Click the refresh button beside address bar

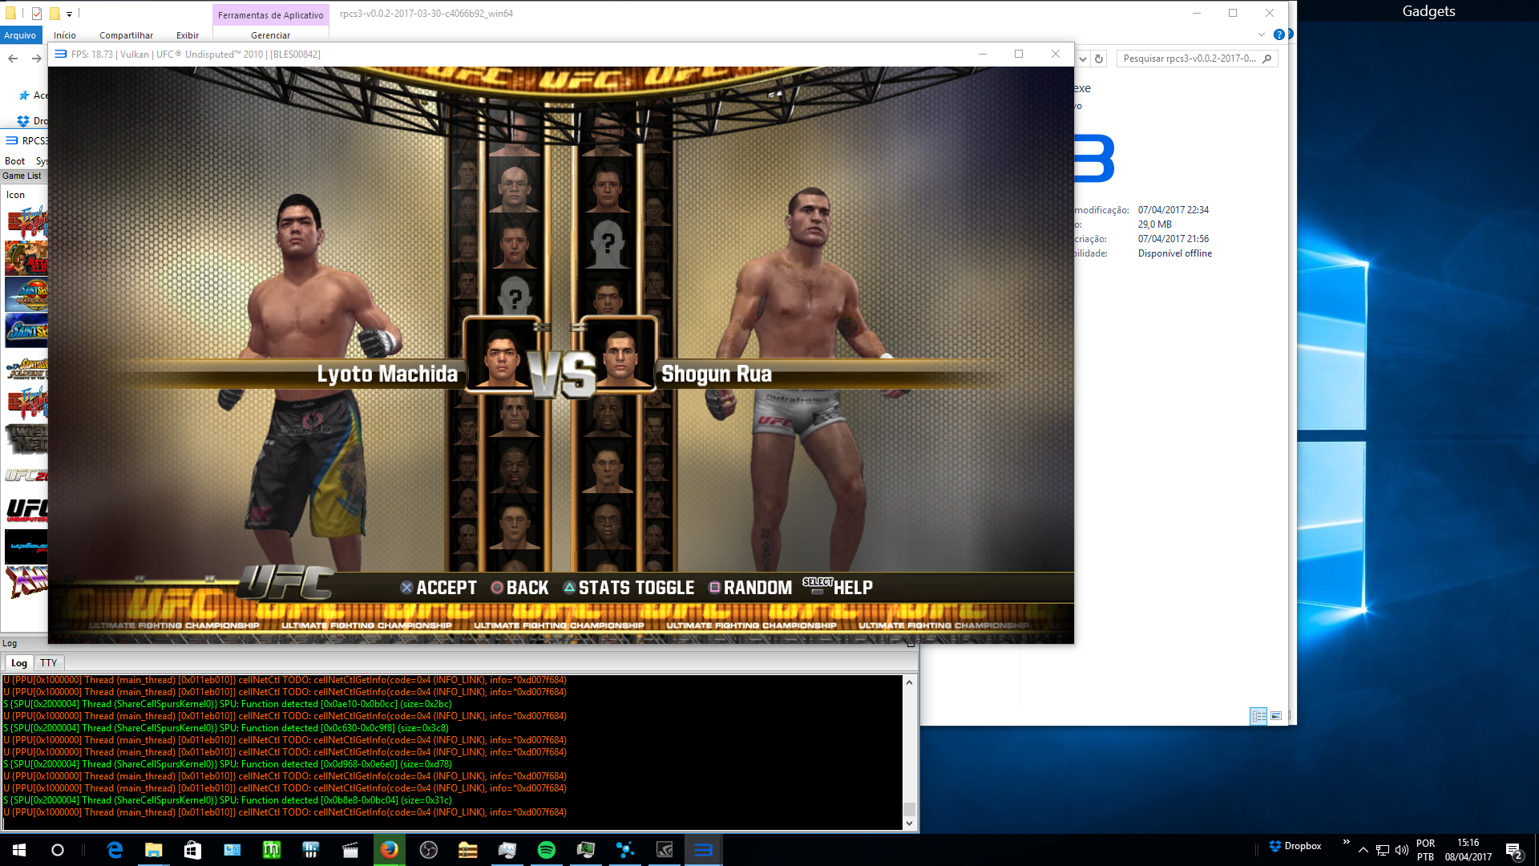[x=1099, y=59]
